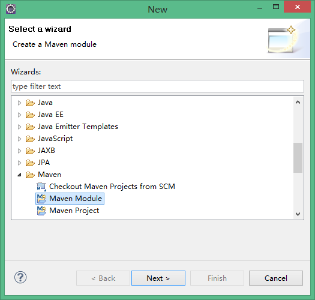This screenshot has width=315, height=300.
Task: Select the JavaScript tree entry
Action: 55,139
